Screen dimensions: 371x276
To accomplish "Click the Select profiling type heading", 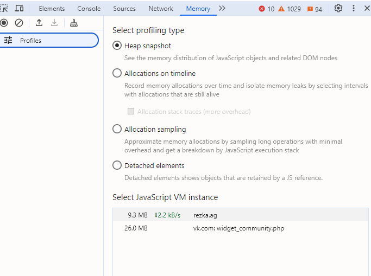I will pyautogui.click(x=148, y=30).
